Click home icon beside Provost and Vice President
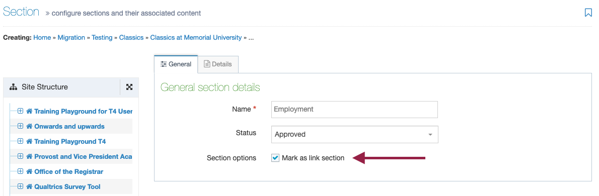The height and width of the screenshot is (196, 599). tap(29, 157)
